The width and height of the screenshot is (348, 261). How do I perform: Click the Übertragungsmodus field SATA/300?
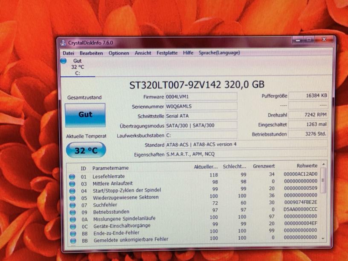[201, 125]
